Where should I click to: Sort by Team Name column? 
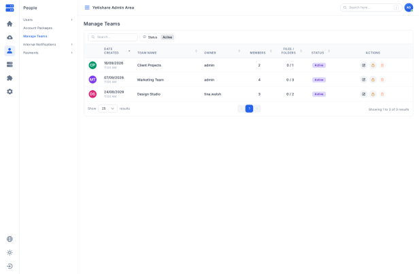click(167, 52)
